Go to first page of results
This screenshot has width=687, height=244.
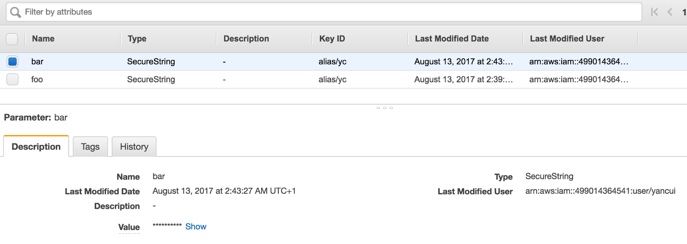point(654,12)
